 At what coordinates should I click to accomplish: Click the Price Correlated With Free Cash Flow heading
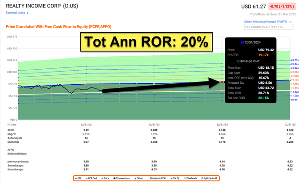pyautogui.click(x=58, y=27)
